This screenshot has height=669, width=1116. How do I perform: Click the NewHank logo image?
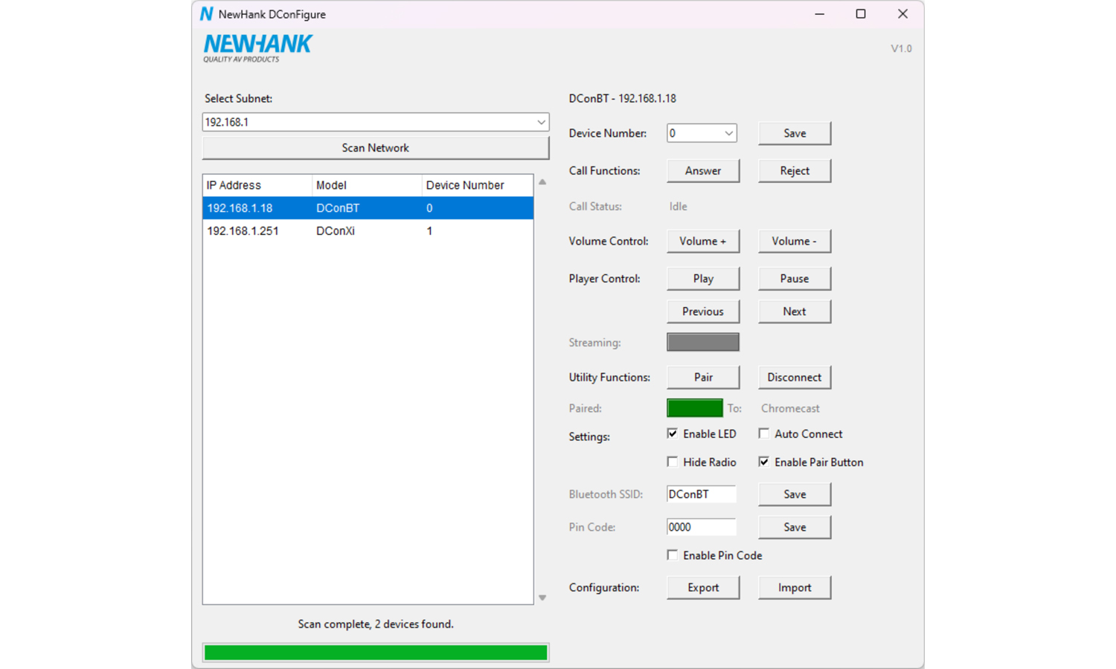(257, 48)
